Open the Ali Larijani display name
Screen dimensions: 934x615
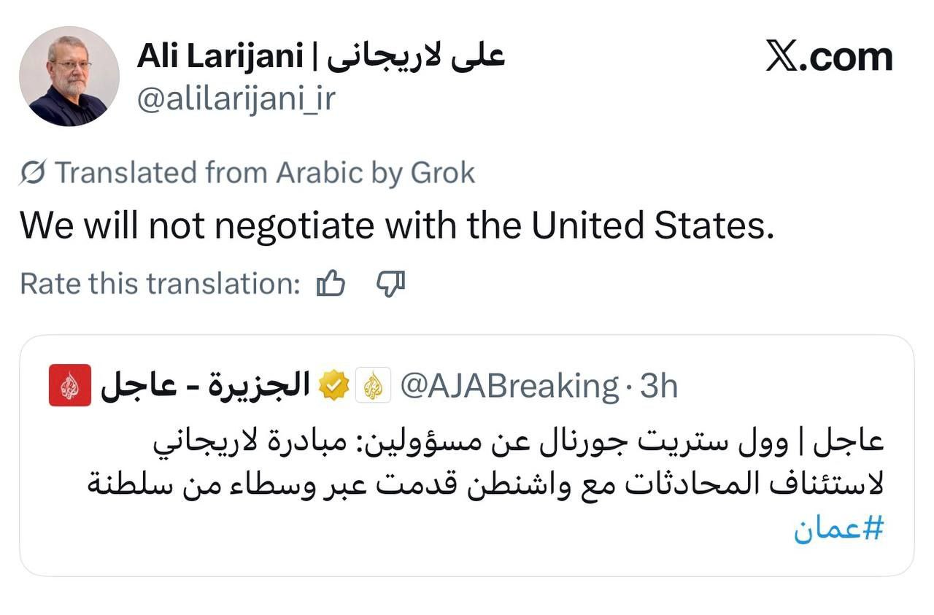tap(220, 58)
